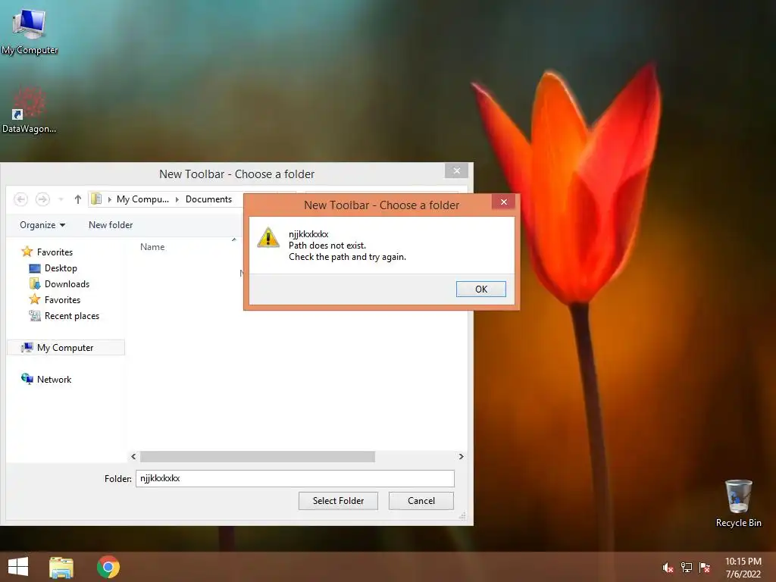
Task: Click the library icon in address bar
Action: pos(96,199)
